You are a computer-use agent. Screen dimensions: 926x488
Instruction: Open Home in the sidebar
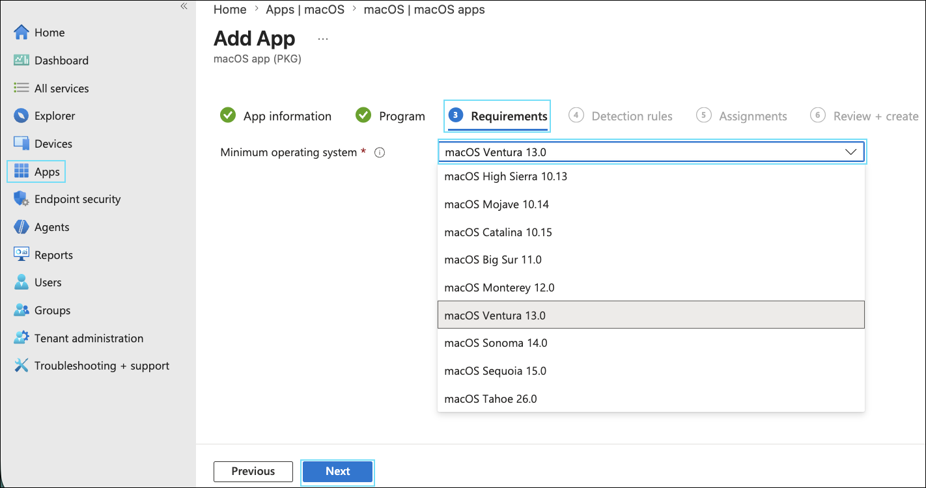[x=49, y=33]
